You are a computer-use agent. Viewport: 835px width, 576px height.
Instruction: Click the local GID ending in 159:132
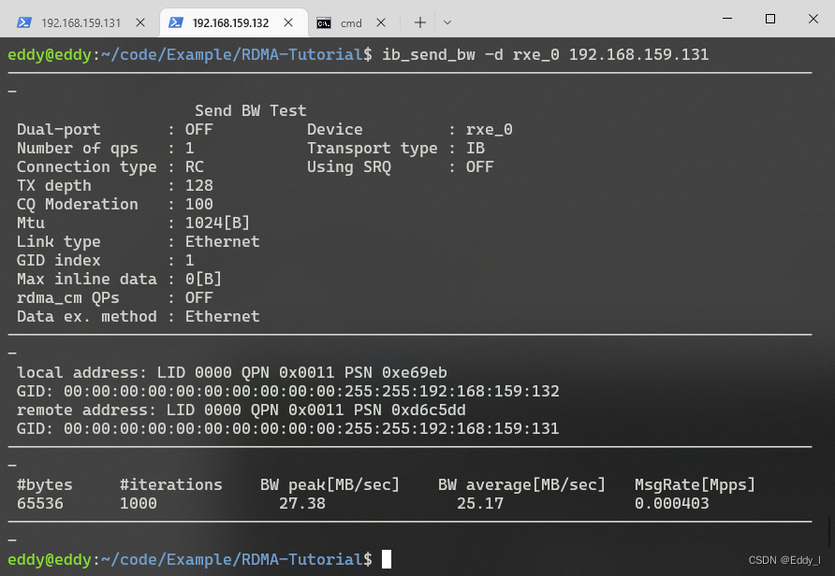312,391
